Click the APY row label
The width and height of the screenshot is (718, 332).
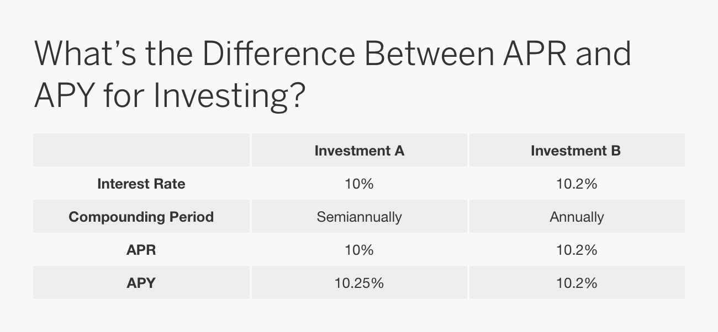pyautogui.click(x=141, y=283)
